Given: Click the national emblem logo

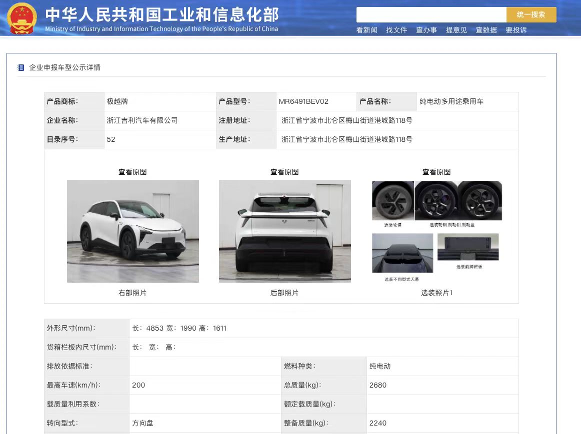Looking at the screenshot, I should pos(22,18).
